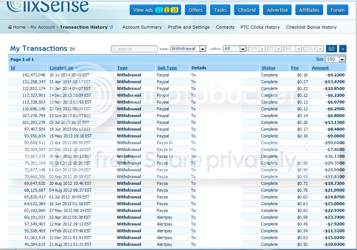
Task: Click transaction Id 117,327,901
Action: pyautogui.click(x=34, y=95)
